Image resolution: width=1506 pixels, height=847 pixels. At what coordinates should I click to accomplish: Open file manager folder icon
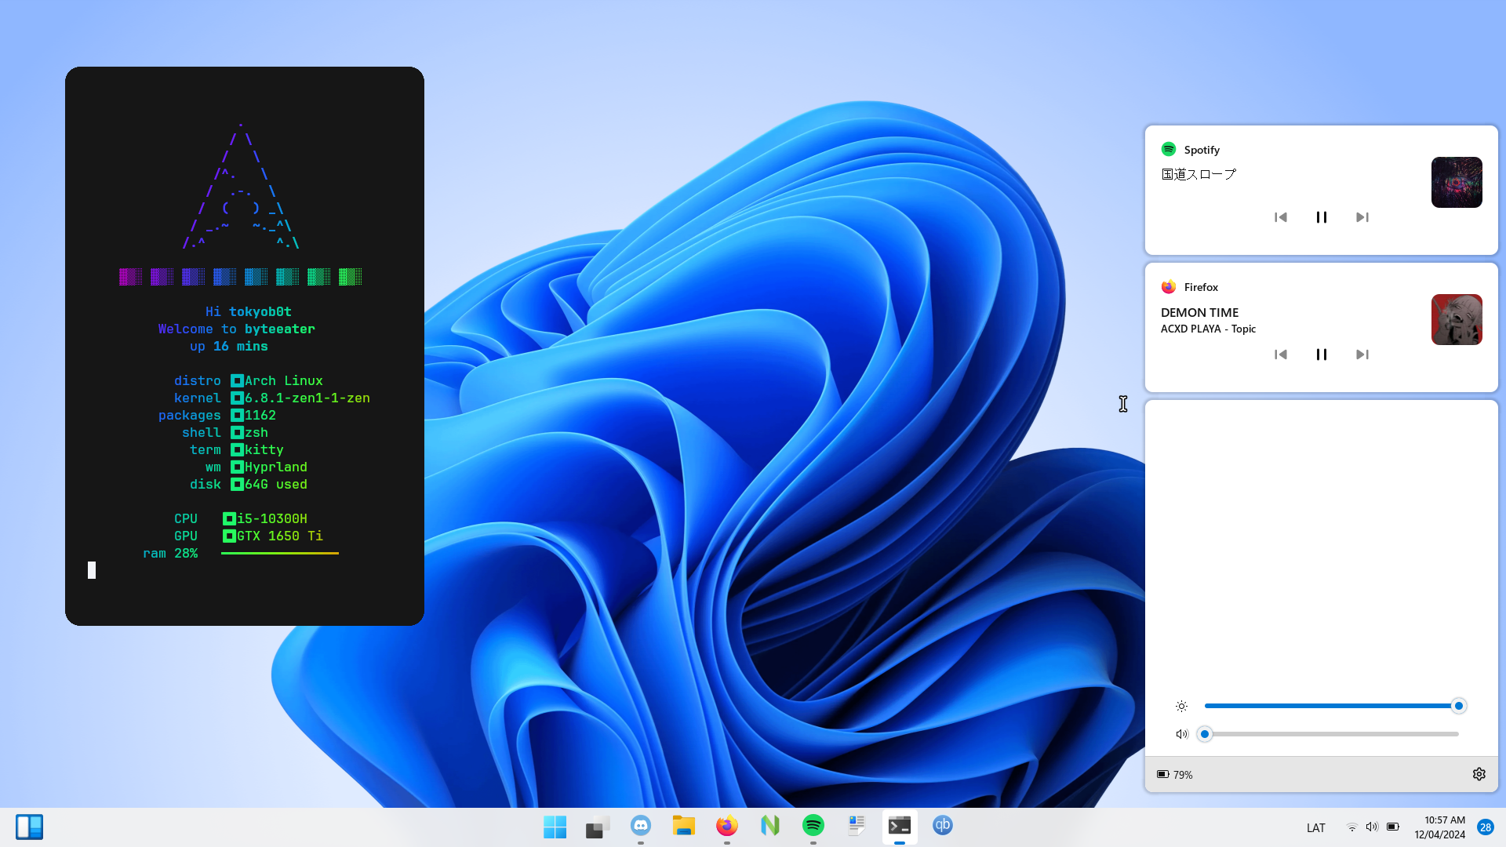point(684,826)
